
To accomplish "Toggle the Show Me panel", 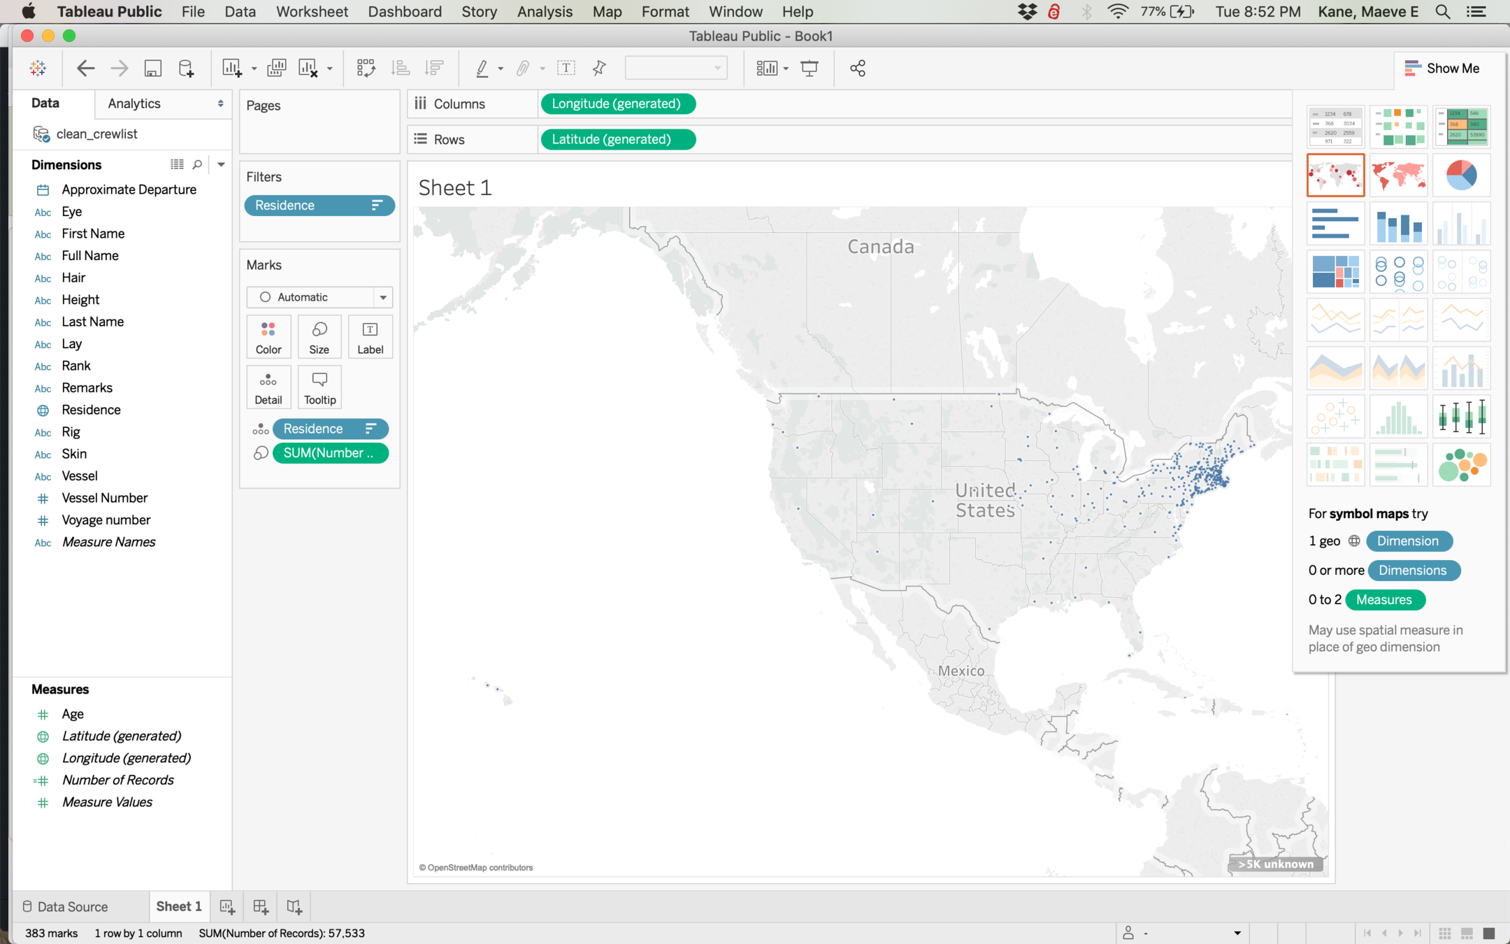I will tap(1442, 68).
